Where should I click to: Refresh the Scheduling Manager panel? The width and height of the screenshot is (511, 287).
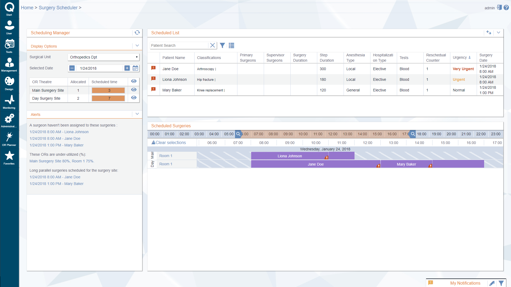(137, 32)
